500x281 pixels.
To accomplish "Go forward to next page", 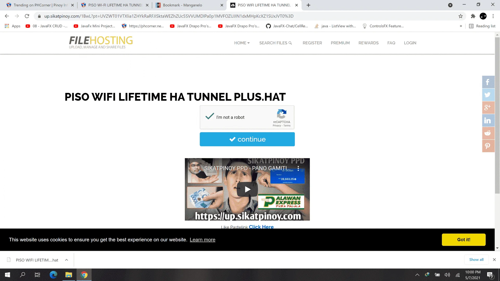I will (x=17, y=16).
